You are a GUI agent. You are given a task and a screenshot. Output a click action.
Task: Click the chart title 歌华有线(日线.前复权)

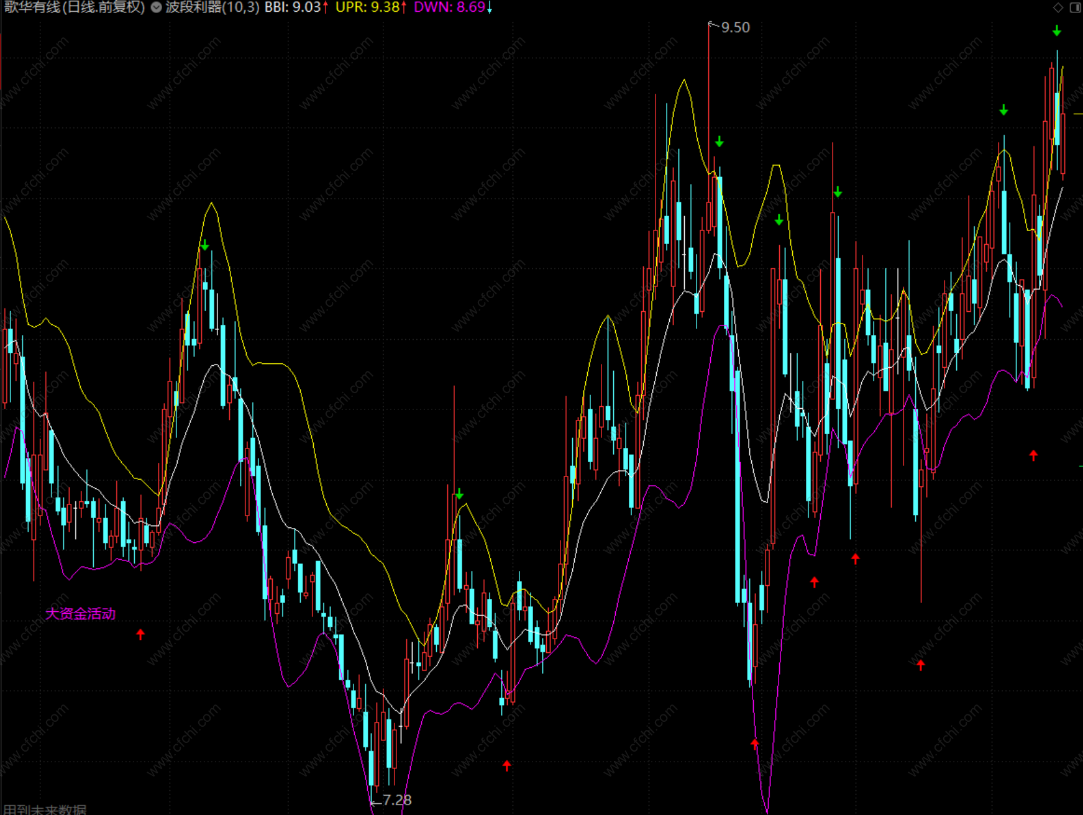click(x=74, y=7)
